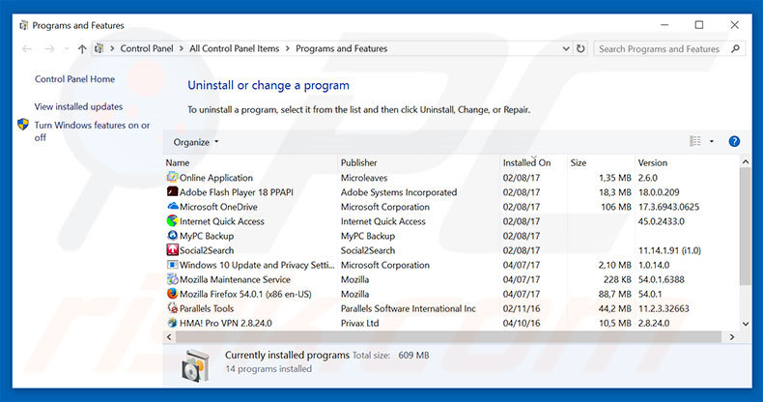Open Control Panel Home link
This screenshot has width=763, height=402.
(x=74, y=79)
